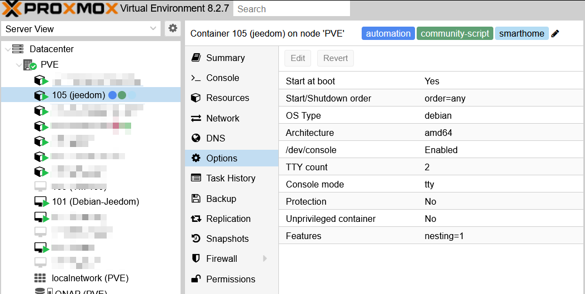Click the container icon of 105 (jeedom)
Image resolution: width=585 pixels, height=294 pixels.
tap(41, 95)
